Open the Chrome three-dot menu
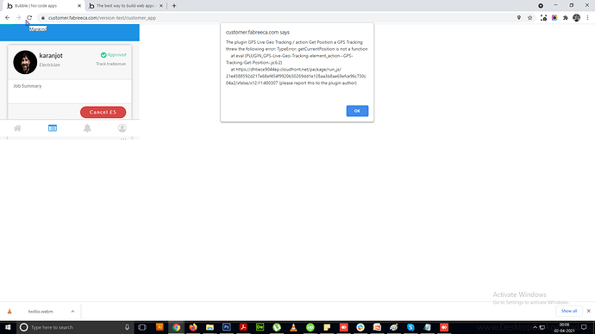 (x=587, y=18)
